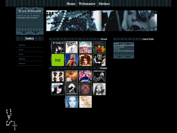Open the ARTPOP album cover
The image size is (177, 133).
[86, 76]
